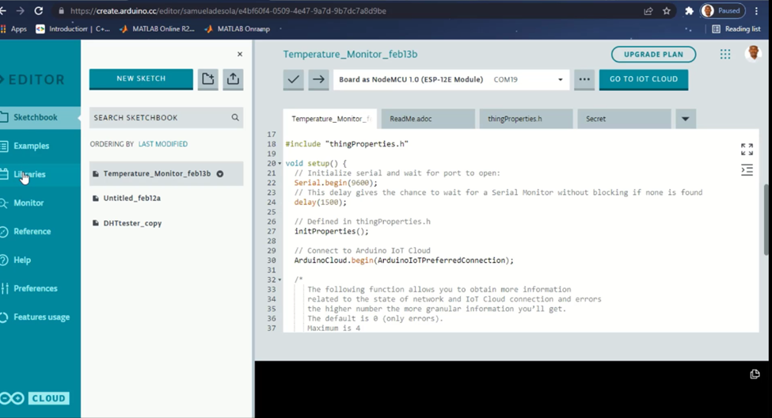Expand the more tabs dropdown arrow
772x418 pixels.
pyautogui.click(x=686, y=119)
